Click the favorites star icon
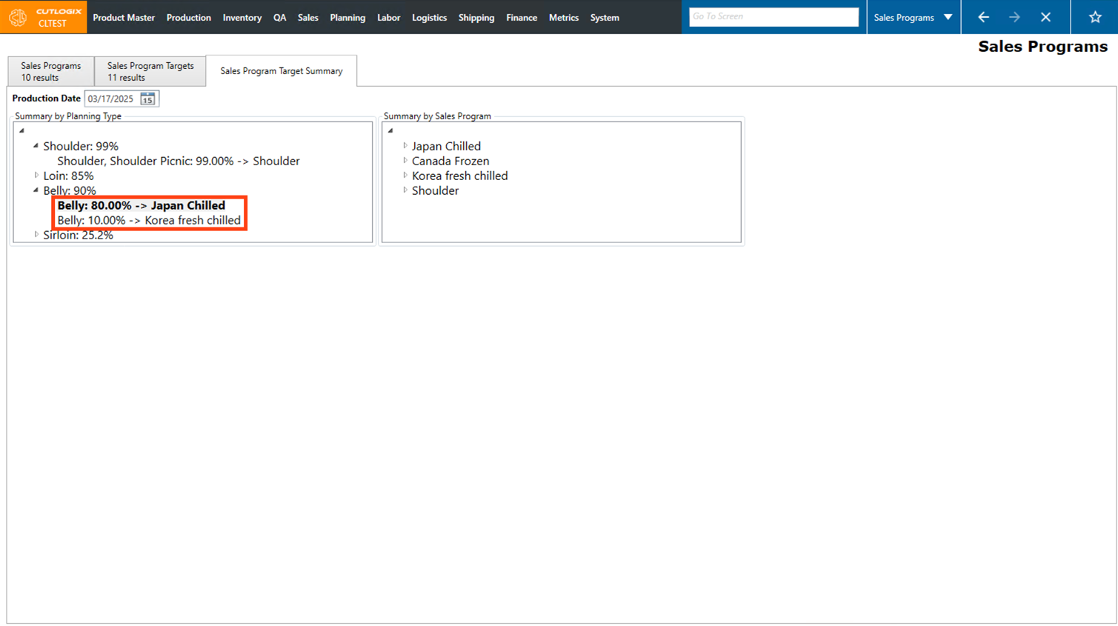This screenshot has width=1118, height=626. click(1095, 17)
